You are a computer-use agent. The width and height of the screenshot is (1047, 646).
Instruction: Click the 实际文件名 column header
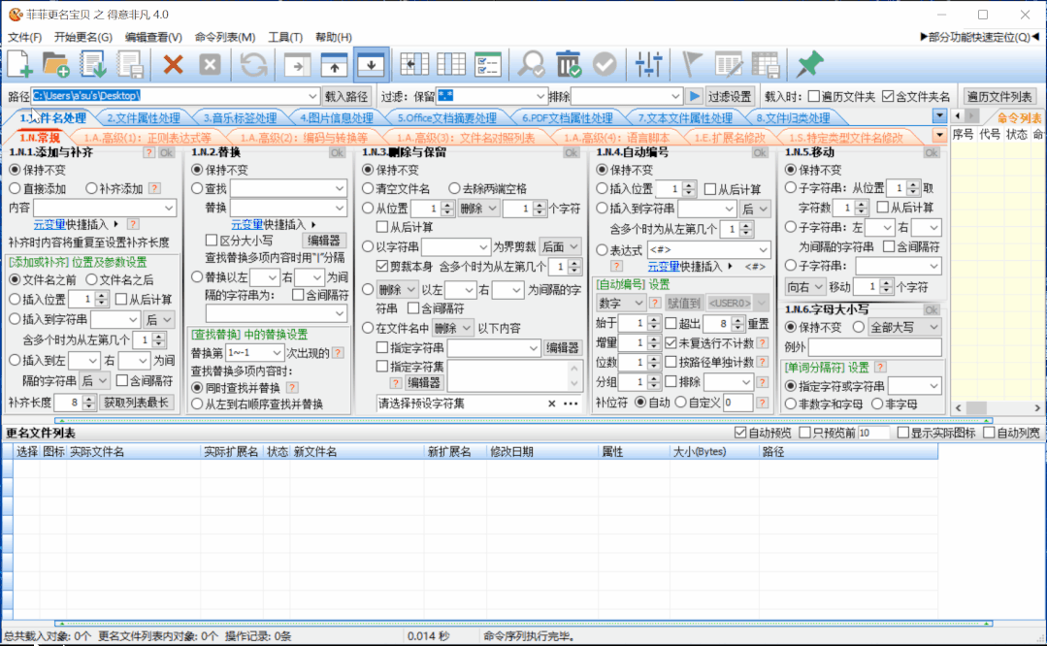pyautogui.click(x=134, y=452)
